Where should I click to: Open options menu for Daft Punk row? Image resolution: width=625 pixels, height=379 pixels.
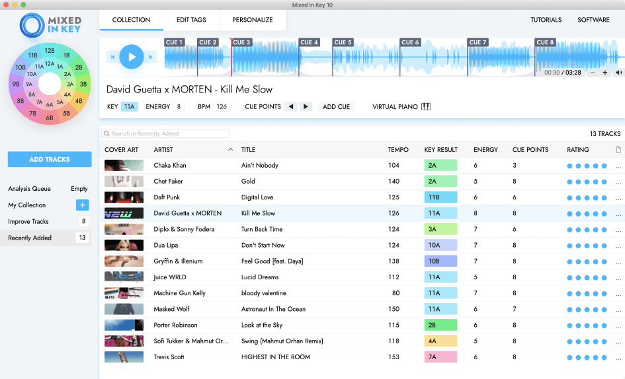point(618,198)
